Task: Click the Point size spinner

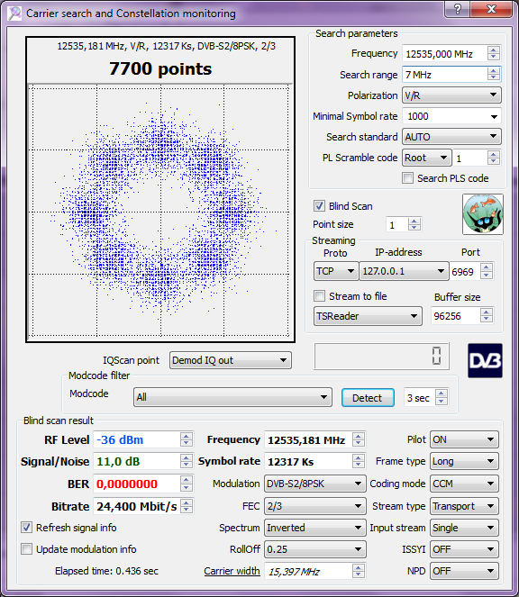Action: pyautogui.click(x=414, y=224)
